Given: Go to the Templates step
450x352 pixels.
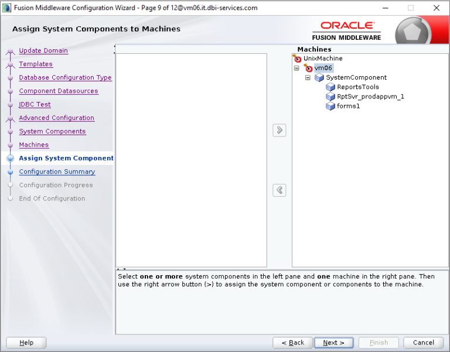Looking at the screenshot, I should pos(36,64).
